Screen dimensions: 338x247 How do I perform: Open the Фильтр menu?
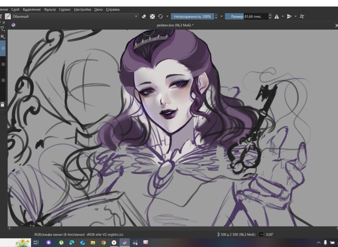pyautogui.click(x=50, y=9)
